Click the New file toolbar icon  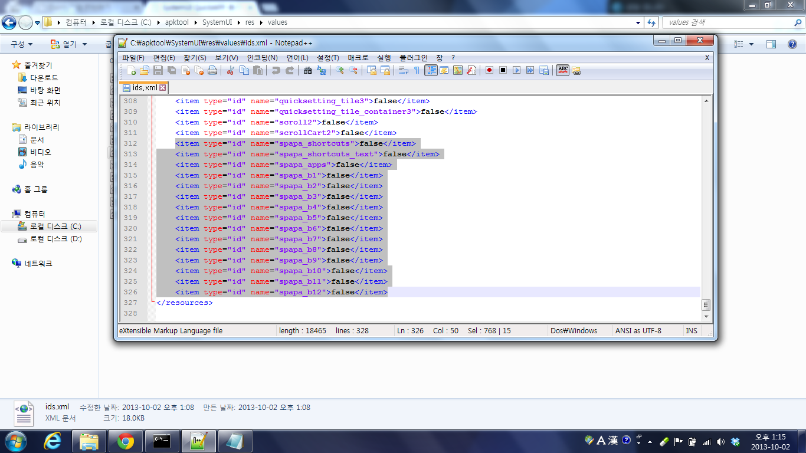[131, 70]
